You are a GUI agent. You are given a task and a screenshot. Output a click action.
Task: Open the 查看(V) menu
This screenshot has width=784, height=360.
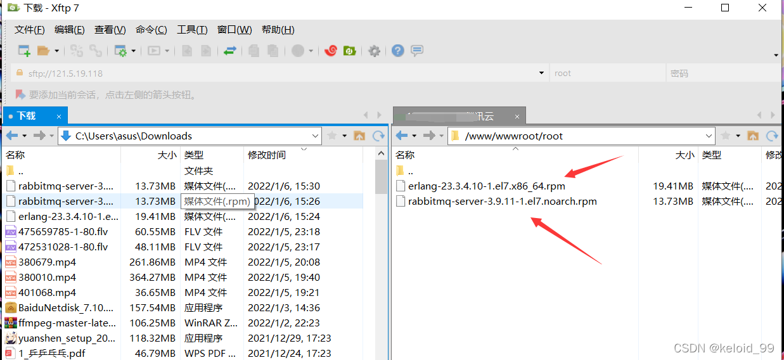(110, 30)
